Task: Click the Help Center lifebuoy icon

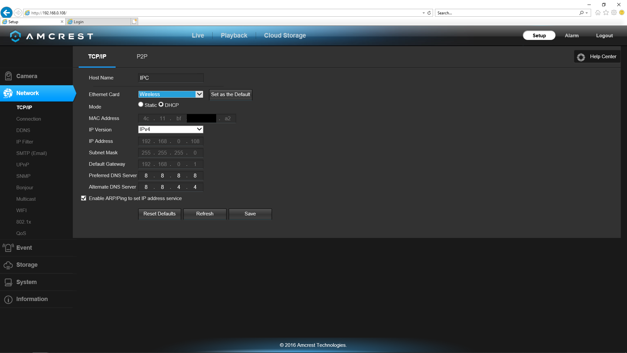Action: pos(581,57)
